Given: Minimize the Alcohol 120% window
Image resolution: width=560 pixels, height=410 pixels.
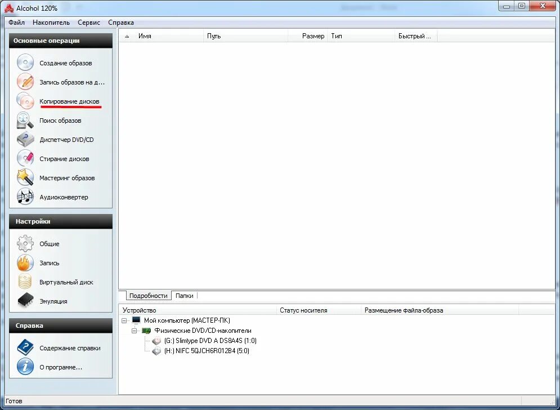Looking at the screenshot, I should pos(507,6).
